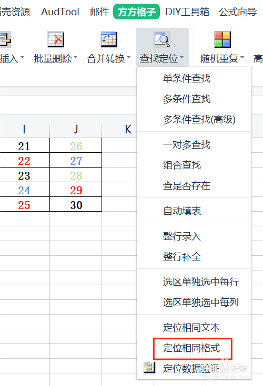
Task: Select the cell containing 23
Action: click(x=24, y=175)
